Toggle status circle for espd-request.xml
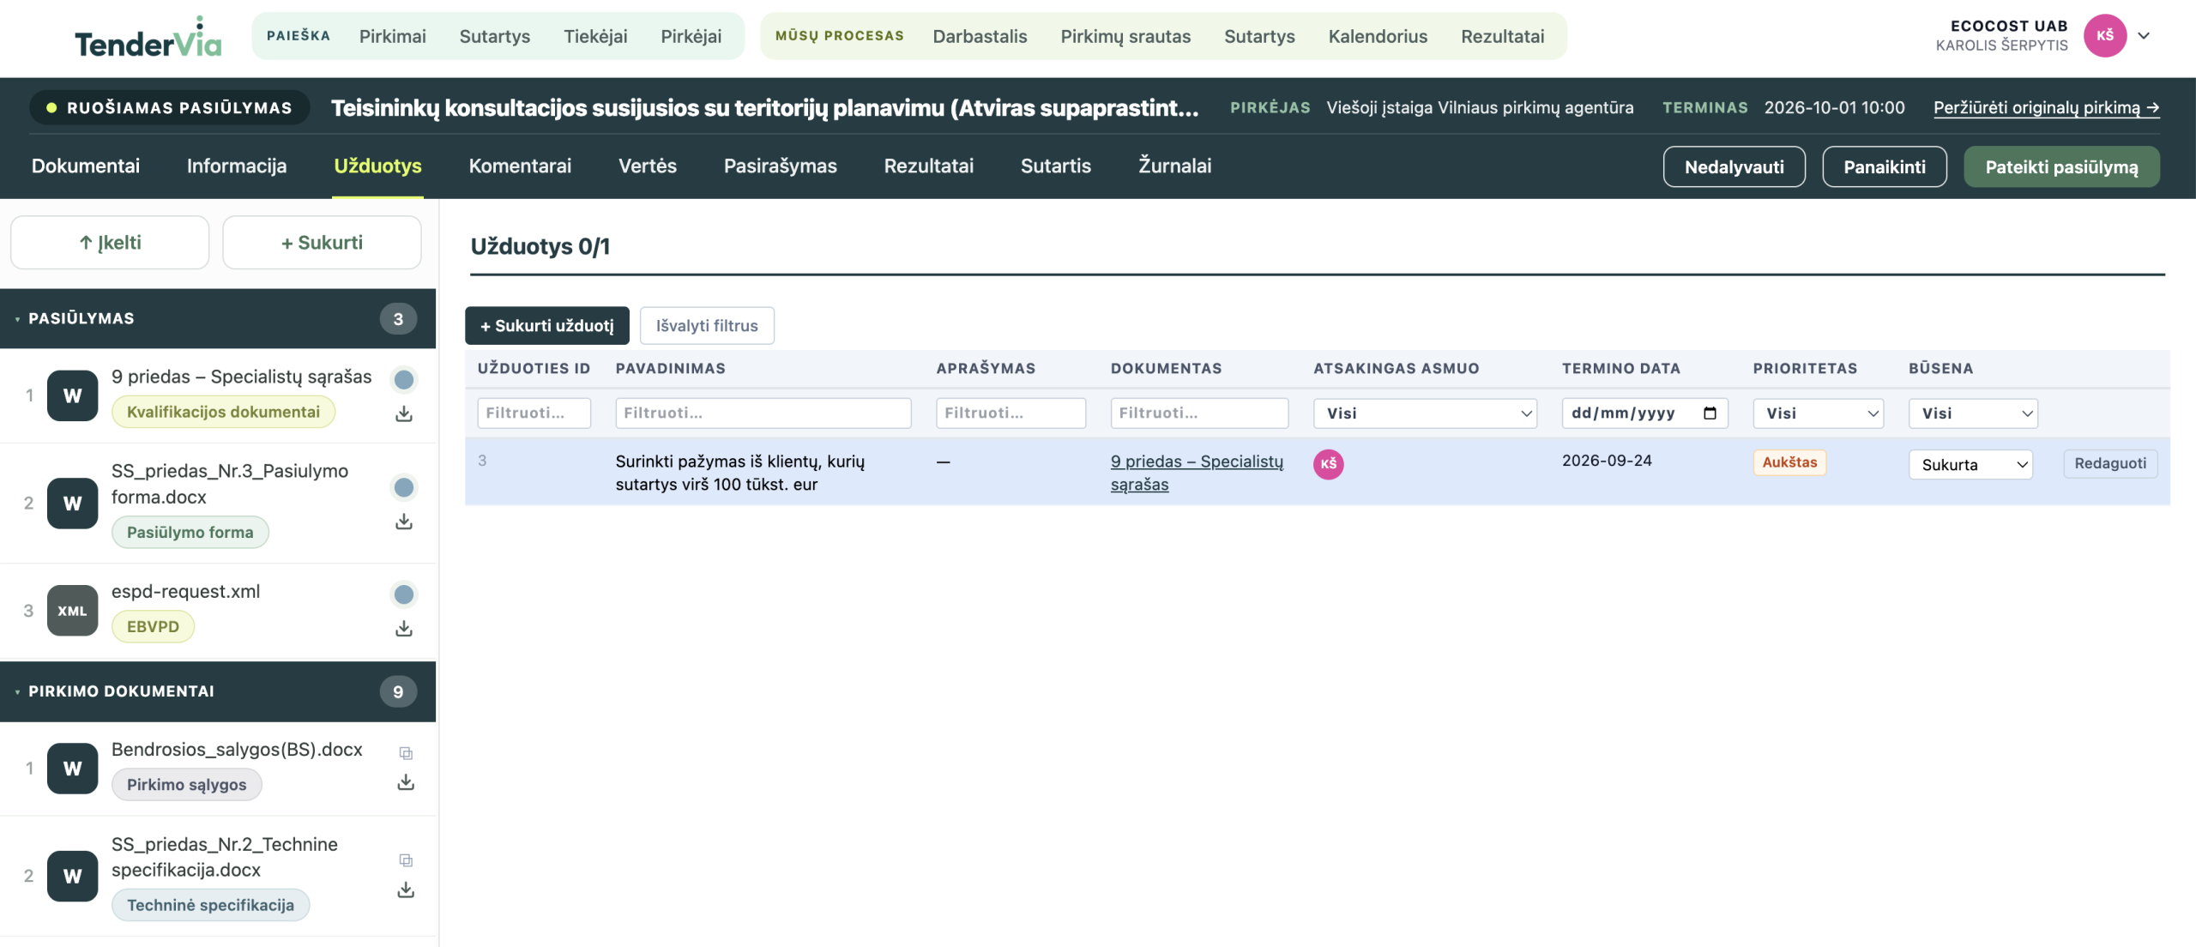Screen dimensions: 2196x947 tap(404, 594)
